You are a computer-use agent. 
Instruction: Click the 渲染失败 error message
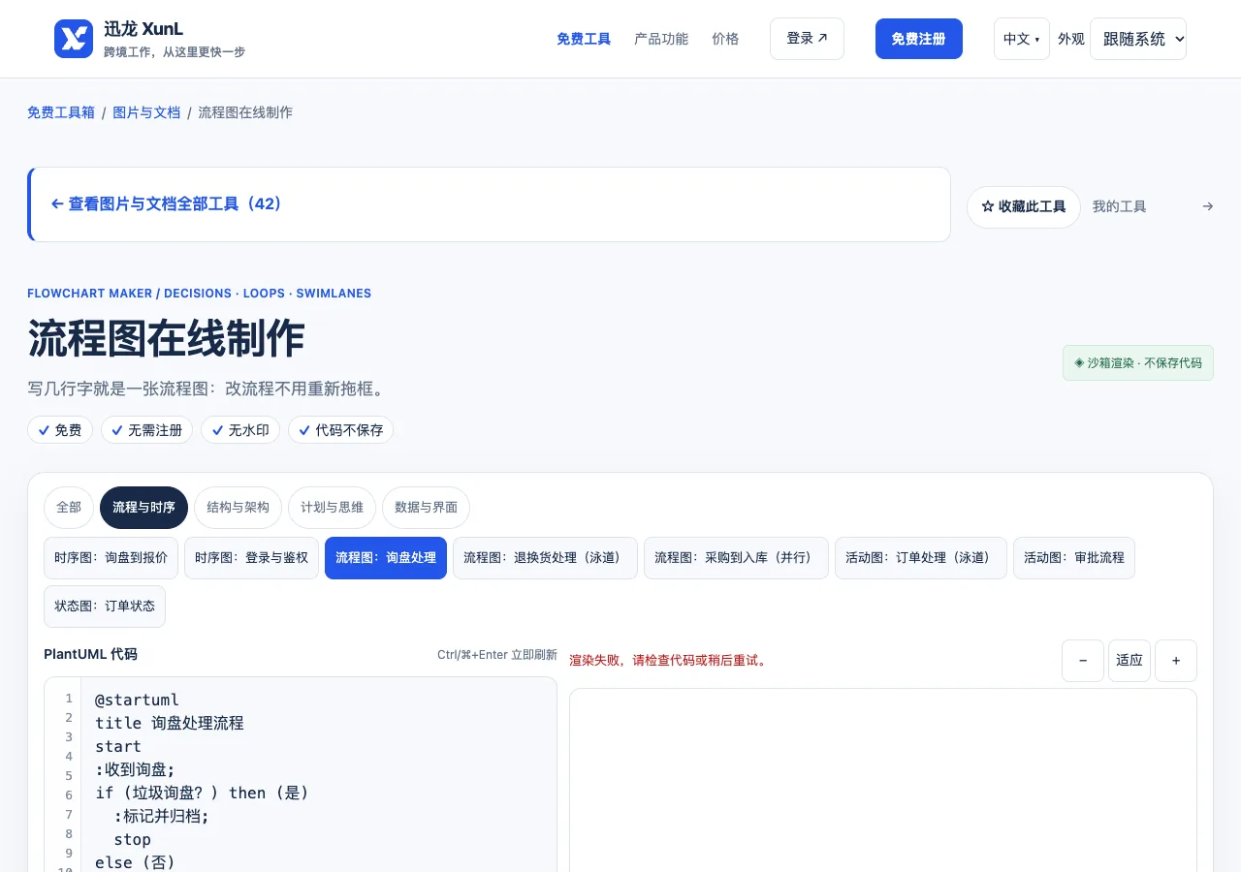click(670, 661)
